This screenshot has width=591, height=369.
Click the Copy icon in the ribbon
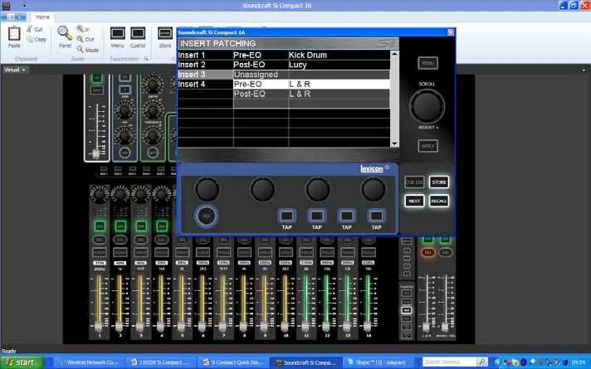(29, 39)
